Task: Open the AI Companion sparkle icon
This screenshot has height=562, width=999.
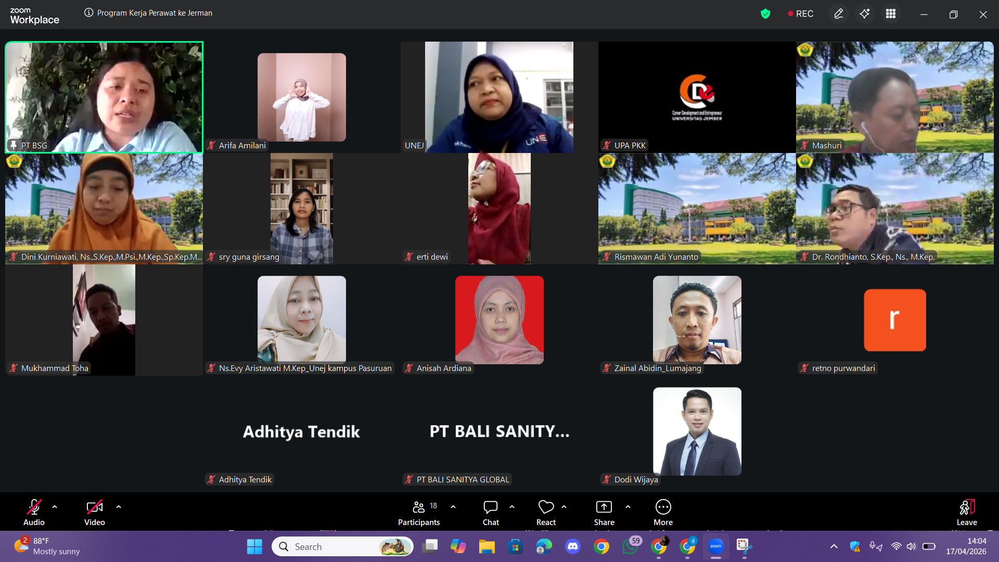Action: click(x=864, y=14)
